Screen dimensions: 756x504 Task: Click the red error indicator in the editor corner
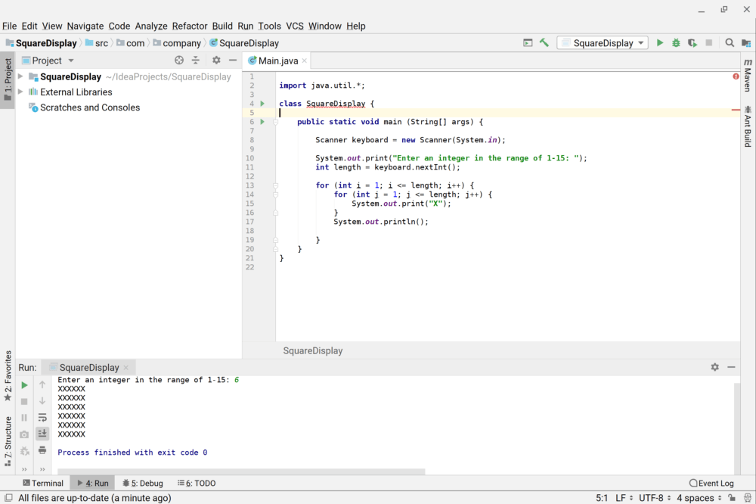(736, 76)
